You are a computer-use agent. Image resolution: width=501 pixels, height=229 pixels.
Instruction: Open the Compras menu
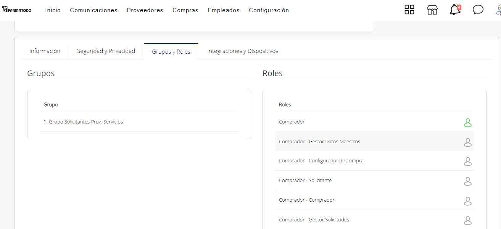pos(185,10)
